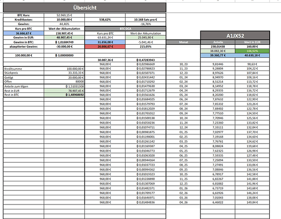Click the blue 39.360,77 € cell
This screenshot has width=281, height=219.
218,56
